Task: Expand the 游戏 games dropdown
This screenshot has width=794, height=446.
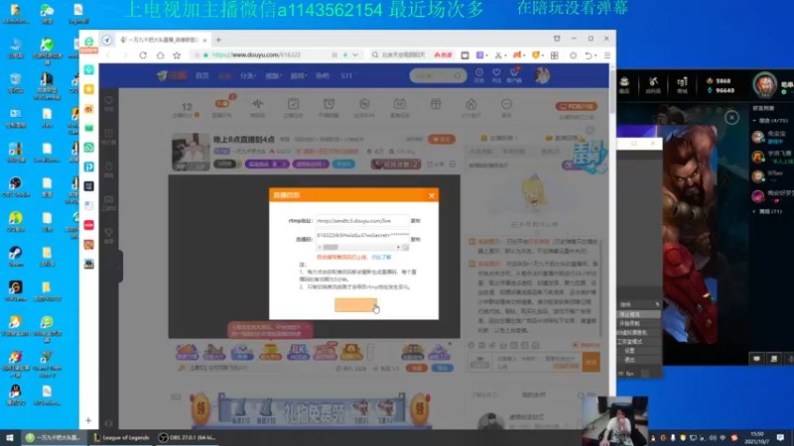Action: pos(299,76)
